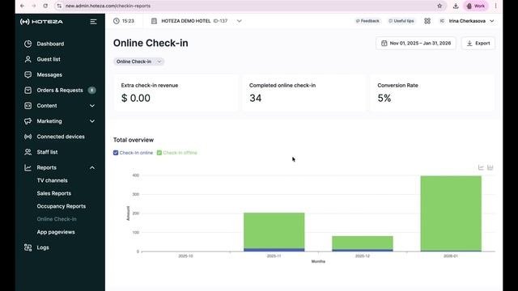
Task: Open Guest list menu item
Action: tap(49, 59)
